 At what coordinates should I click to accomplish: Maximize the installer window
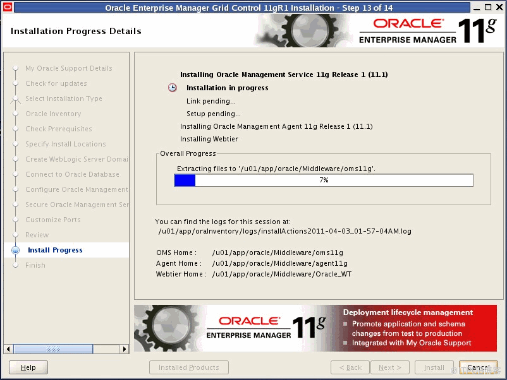point(488,7)
